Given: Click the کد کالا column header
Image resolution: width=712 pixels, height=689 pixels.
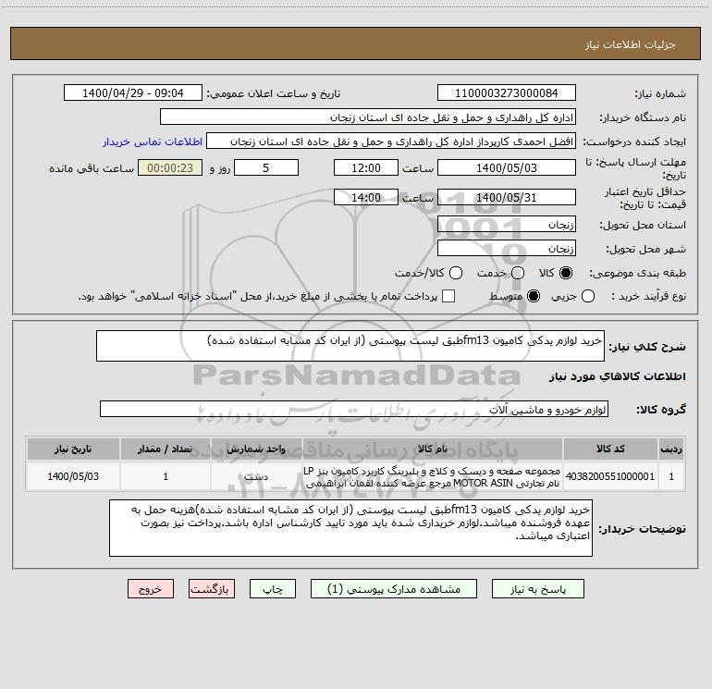Looking at the screenshot, I should (610, 449).
